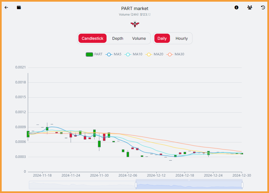The image size is (269, 193).
Task: Go back using the left arrow icon
Action: [6, 8]
